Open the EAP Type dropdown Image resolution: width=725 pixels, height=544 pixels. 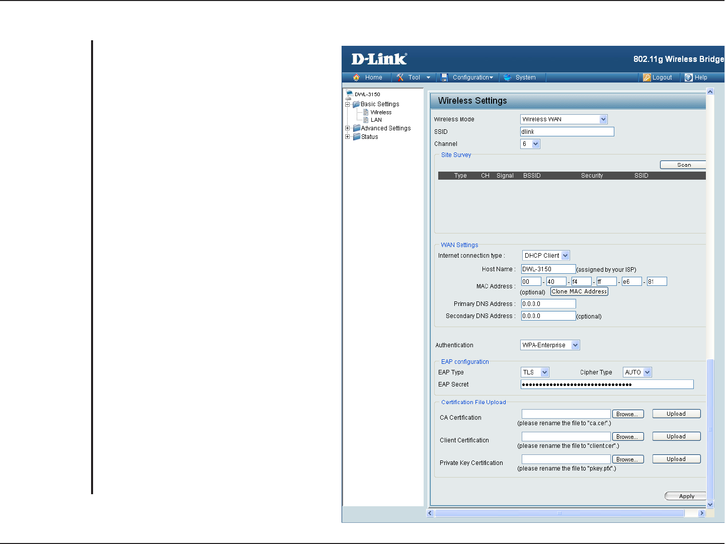pyautogui.click(x=545, y=372)
